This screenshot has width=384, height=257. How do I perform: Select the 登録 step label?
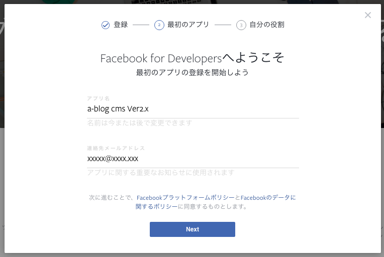[121, 25]
